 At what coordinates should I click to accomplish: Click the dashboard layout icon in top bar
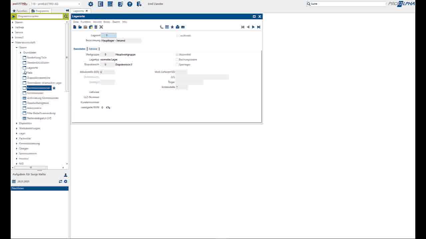[110, 4]
